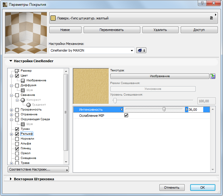Collapse the Свечение tree node
The width and height of the screenshot is (223, 196).
[11, 96]
